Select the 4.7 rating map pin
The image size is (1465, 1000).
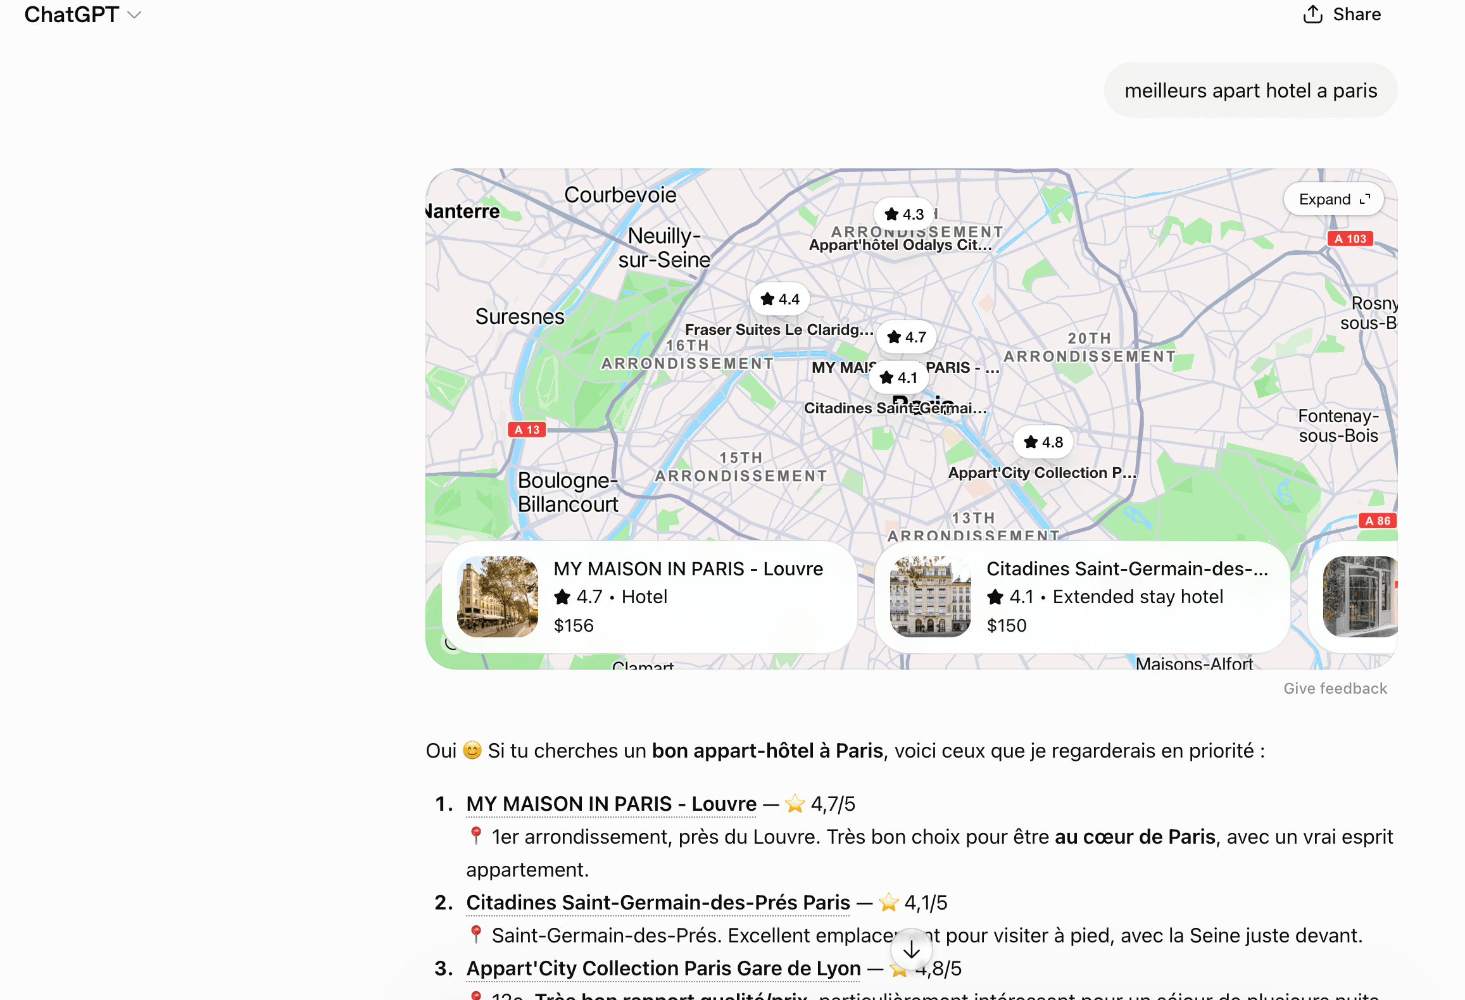(x=907, y=337)
